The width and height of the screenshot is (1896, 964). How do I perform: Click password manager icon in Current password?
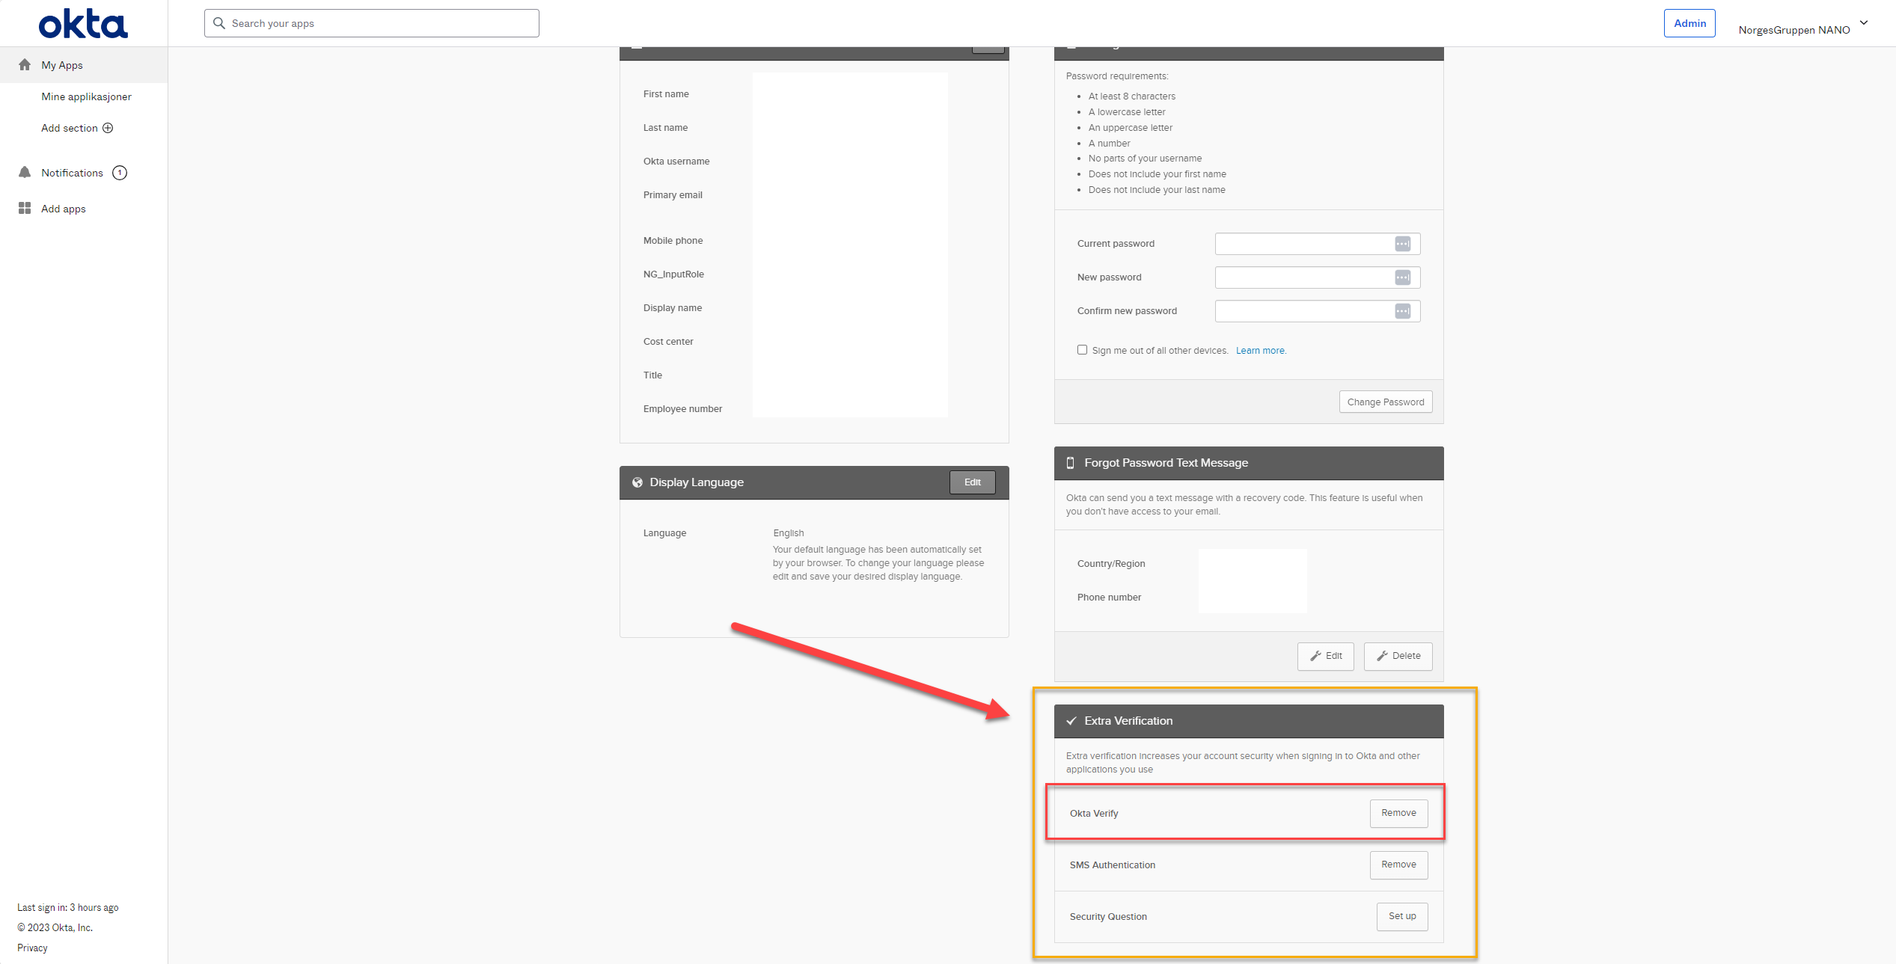point(1403,244)
